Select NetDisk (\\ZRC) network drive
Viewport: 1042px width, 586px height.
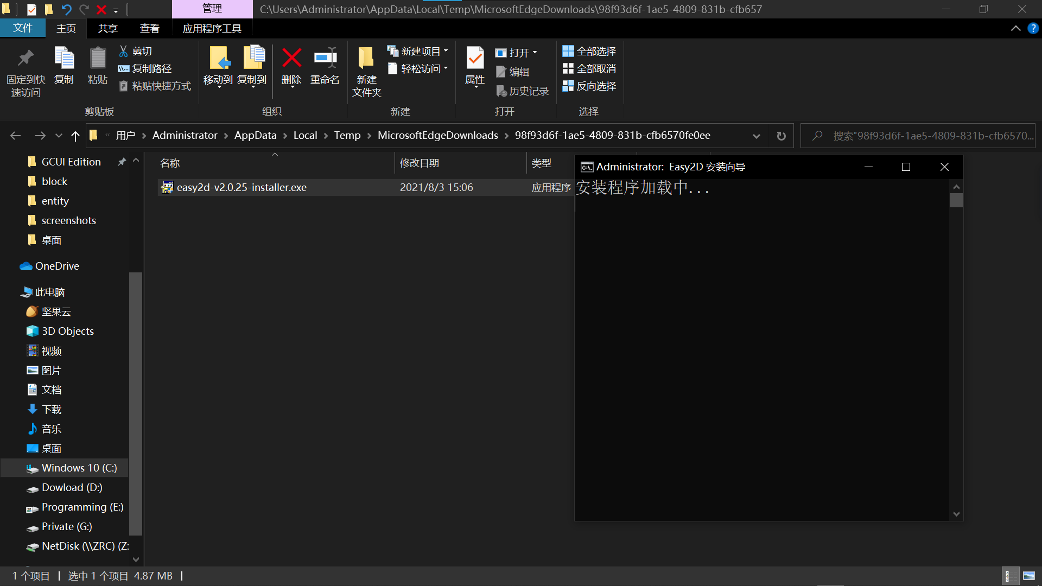tap(85, 546)
